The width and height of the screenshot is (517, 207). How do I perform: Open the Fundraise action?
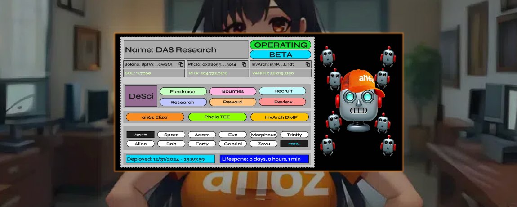coord(183,91)
